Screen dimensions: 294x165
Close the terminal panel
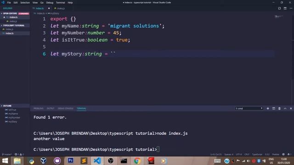tap(291, 109)
